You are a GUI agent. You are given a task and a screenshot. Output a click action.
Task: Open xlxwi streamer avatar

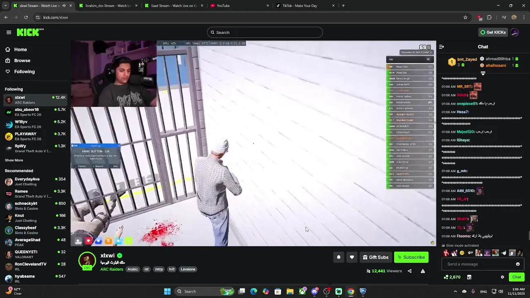87,261
